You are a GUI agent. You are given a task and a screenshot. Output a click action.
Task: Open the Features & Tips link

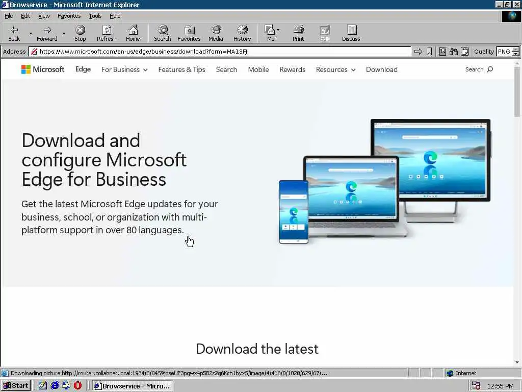click(x=181, y=69)
